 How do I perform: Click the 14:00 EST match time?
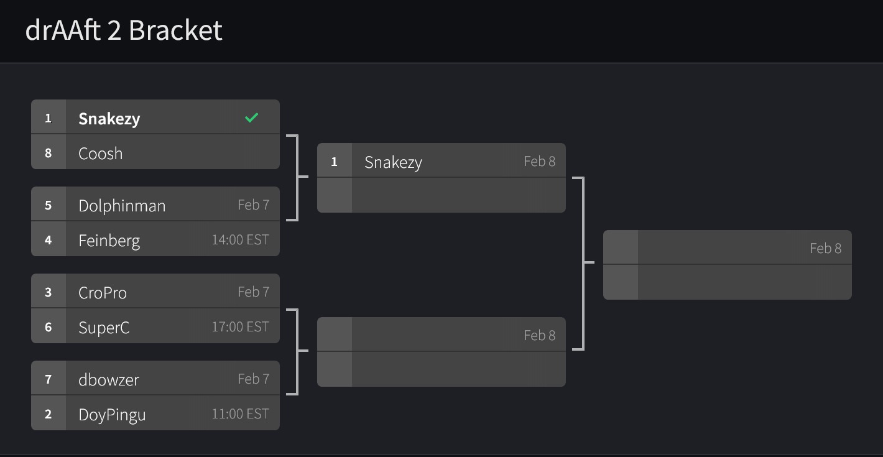tap(240, 240)
